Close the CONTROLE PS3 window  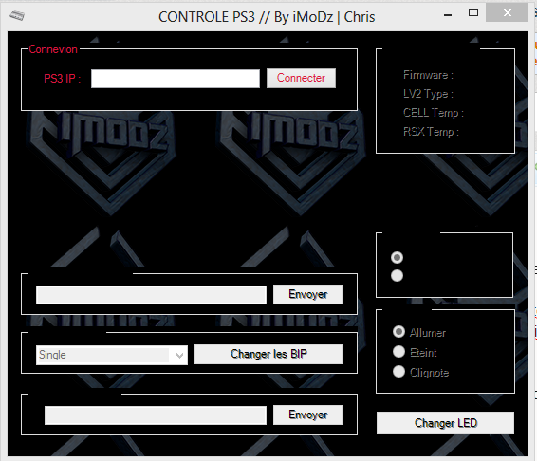[508, 13]
